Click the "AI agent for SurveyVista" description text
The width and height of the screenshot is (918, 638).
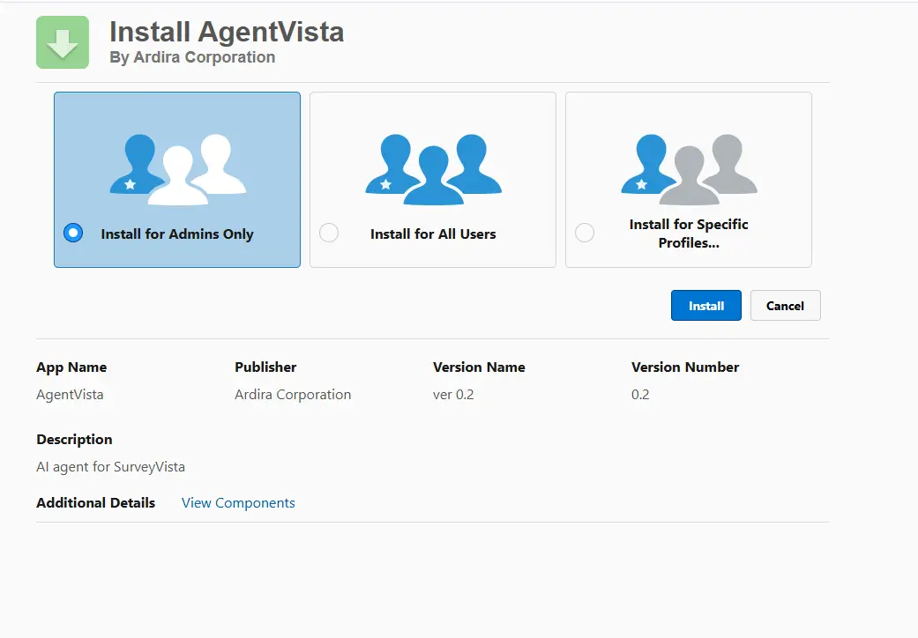110,467
